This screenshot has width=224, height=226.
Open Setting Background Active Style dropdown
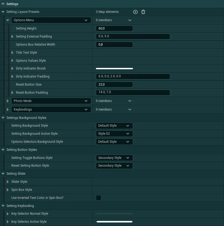114,134
